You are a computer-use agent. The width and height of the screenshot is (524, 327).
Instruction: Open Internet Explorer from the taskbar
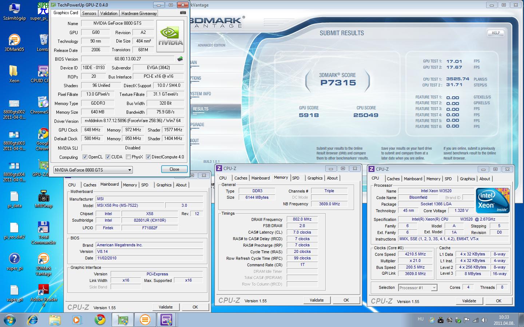33,320
